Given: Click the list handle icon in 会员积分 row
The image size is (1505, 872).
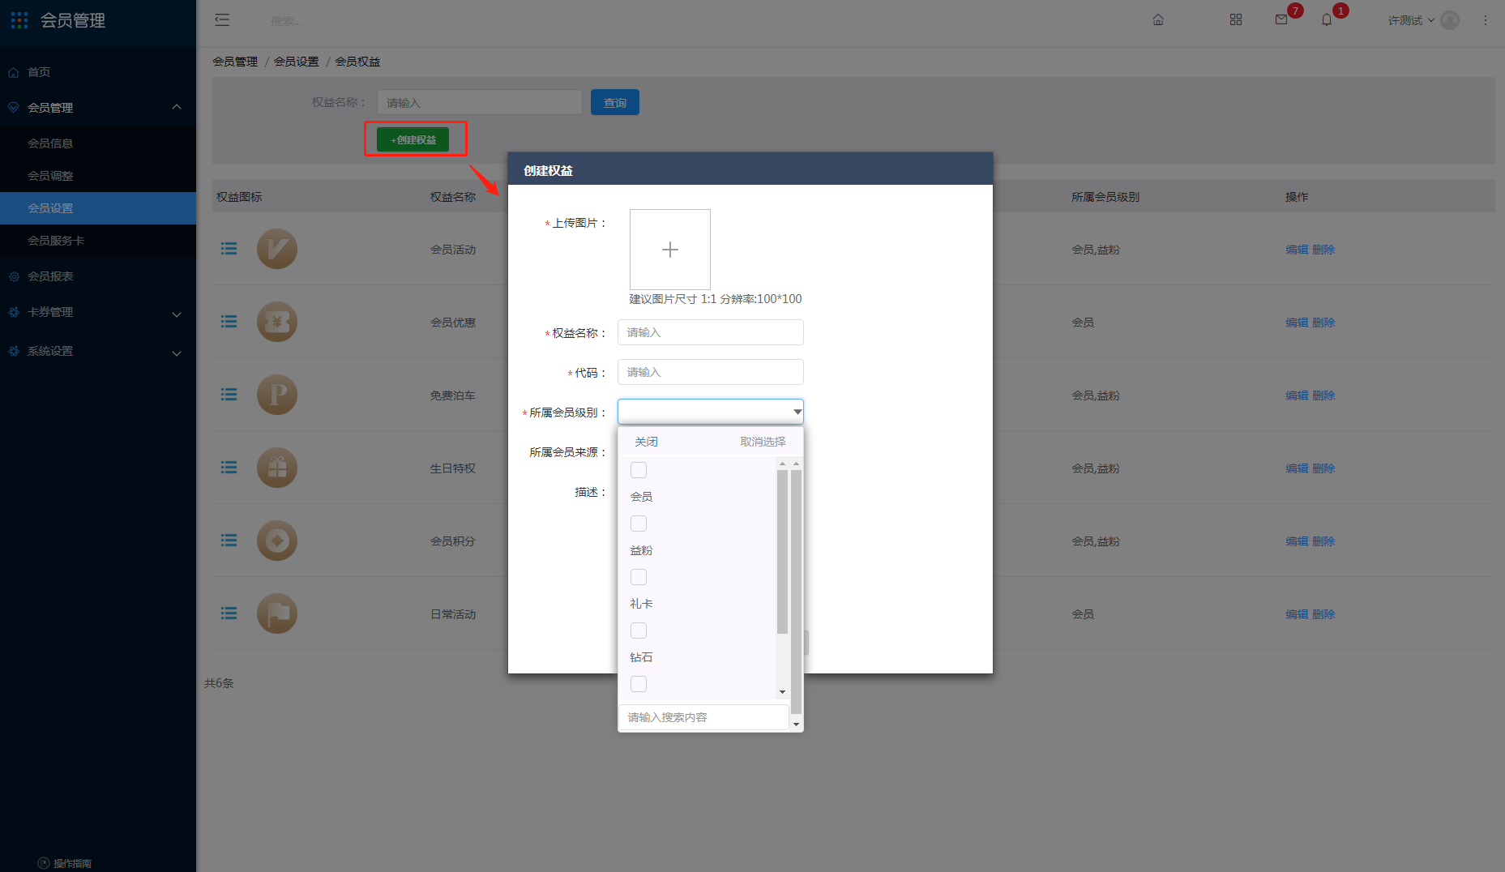Looking at the screenshot, I should click(229, 541).
